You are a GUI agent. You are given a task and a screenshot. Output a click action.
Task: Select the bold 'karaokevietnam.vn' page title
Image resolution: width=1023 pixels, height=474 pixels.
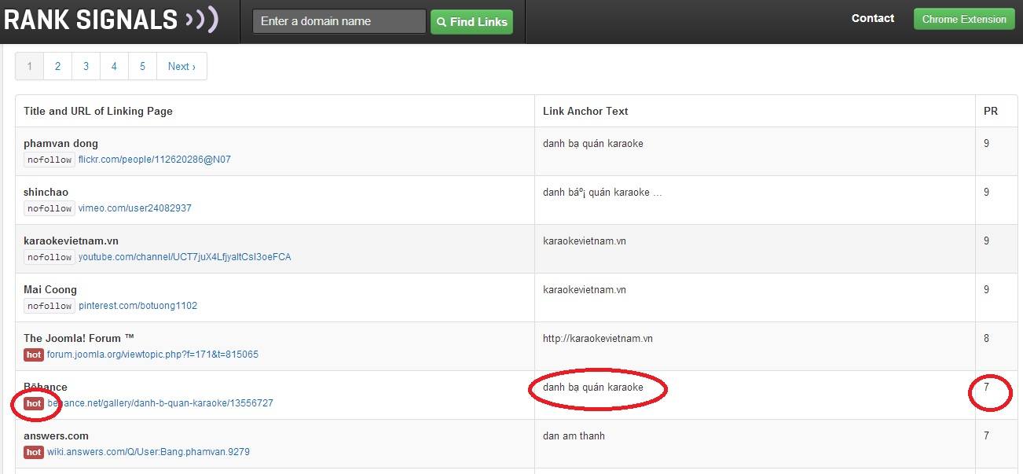[x=71, y=241]
